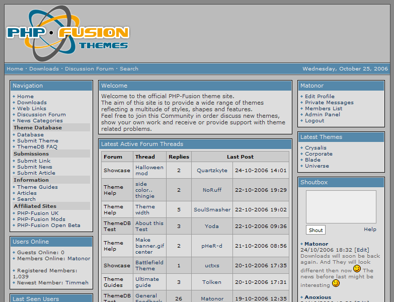Open the Crysalis theme in Latest Themes
This screenshot has height=302, width=394.
tap(316, 148)
